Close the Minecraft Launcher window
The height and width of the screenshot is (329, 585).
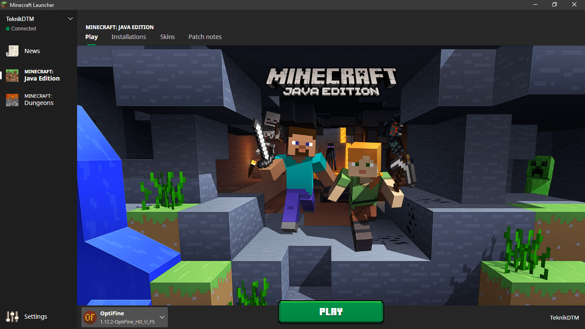click(574, 4)
